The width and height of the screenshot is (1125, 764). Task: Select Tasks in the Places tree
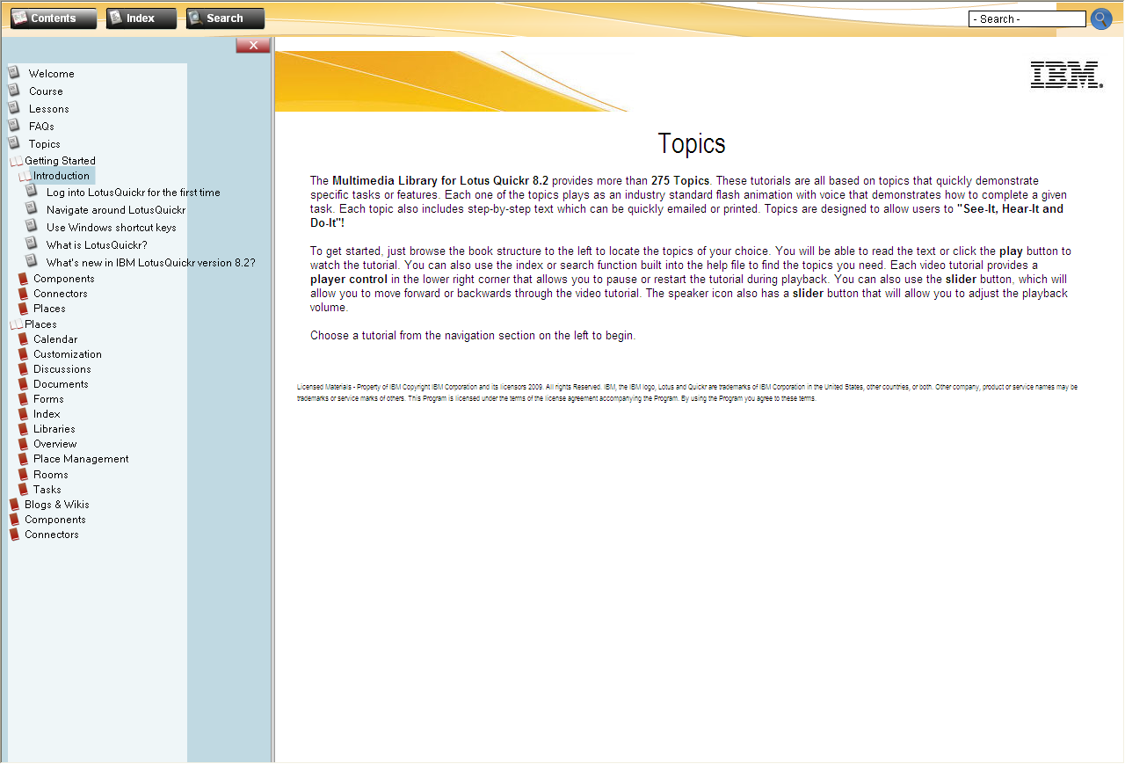click(x=47, y=490)
